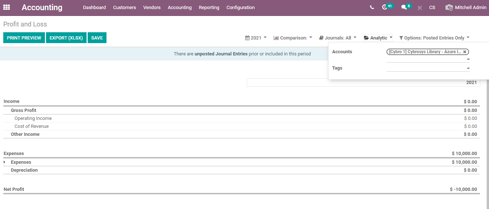Click the Gross Profit row
The height and width of the screenshot is (209, 489).
tap(242, 110)
